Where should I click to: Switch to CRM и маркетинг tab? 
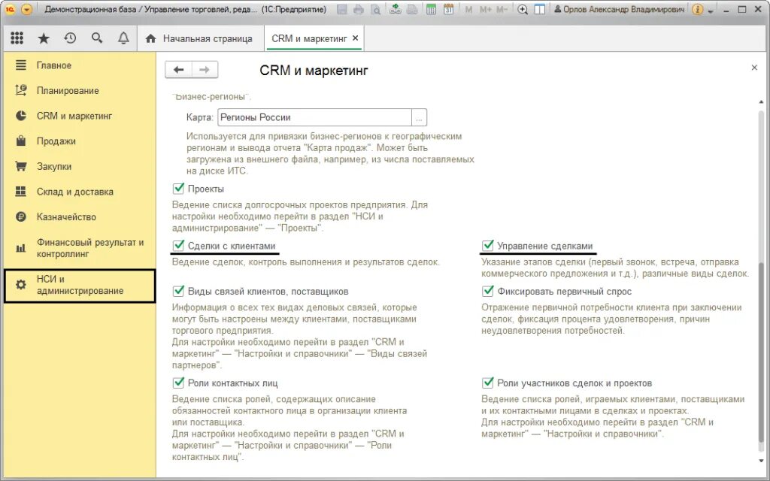pos(309,39)
